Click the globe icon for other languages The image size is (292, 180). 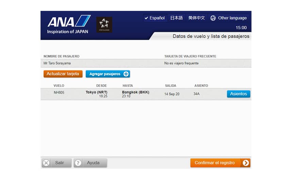[213, 18]
